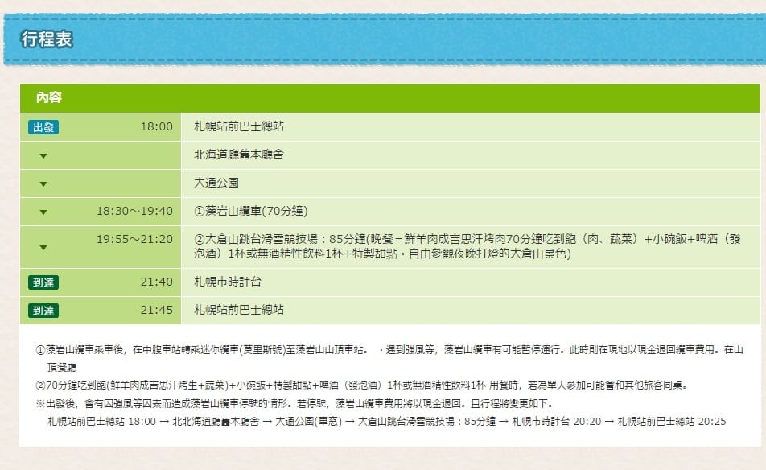
Task: Click the 行程表 heading banner
Action: 385,39
